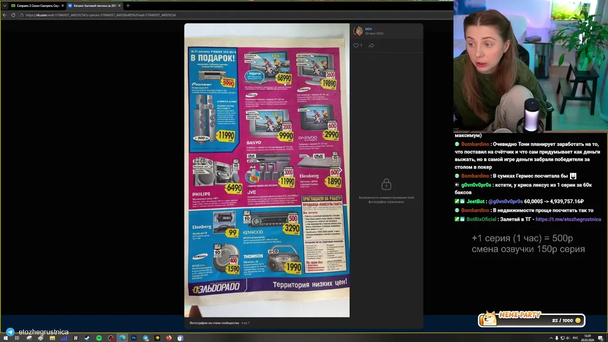Open a new browser tab
The width and height of the screenshot is (608, 342).
pos(128,6)
